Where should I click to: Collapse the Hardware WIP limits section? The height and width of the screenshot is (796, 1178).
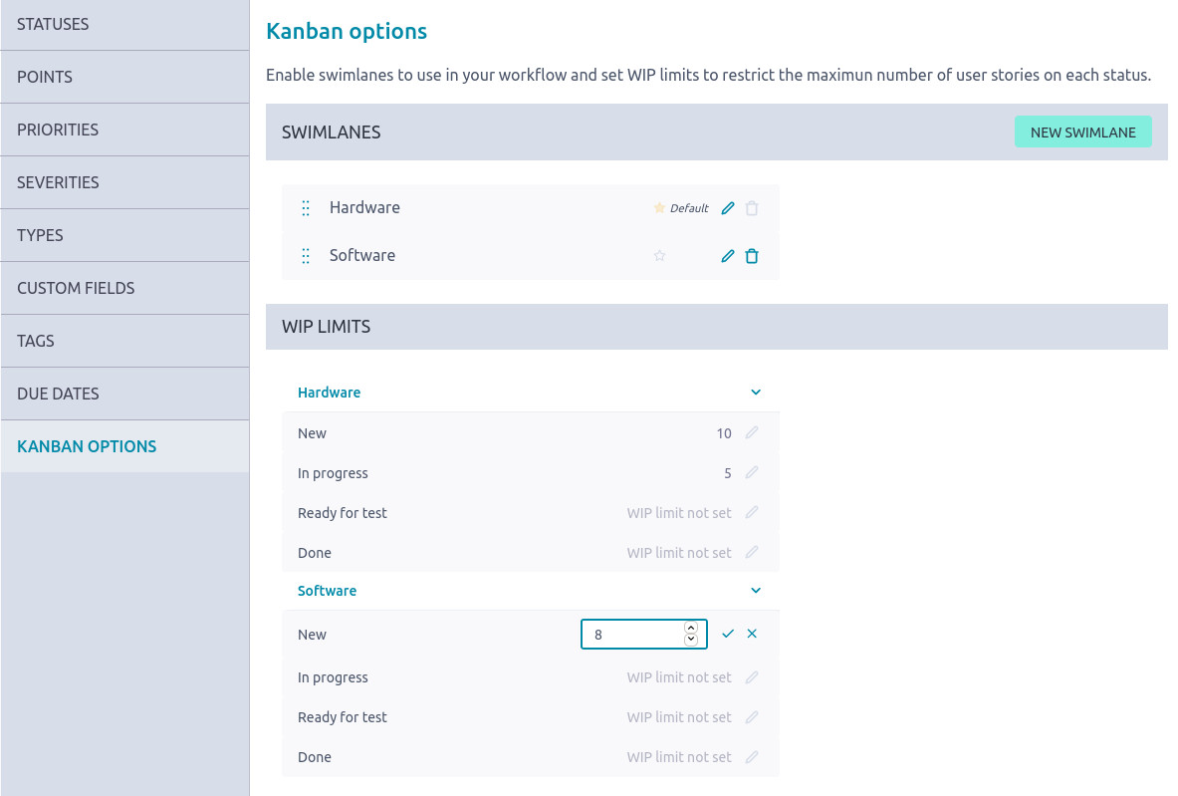[755, 393]
